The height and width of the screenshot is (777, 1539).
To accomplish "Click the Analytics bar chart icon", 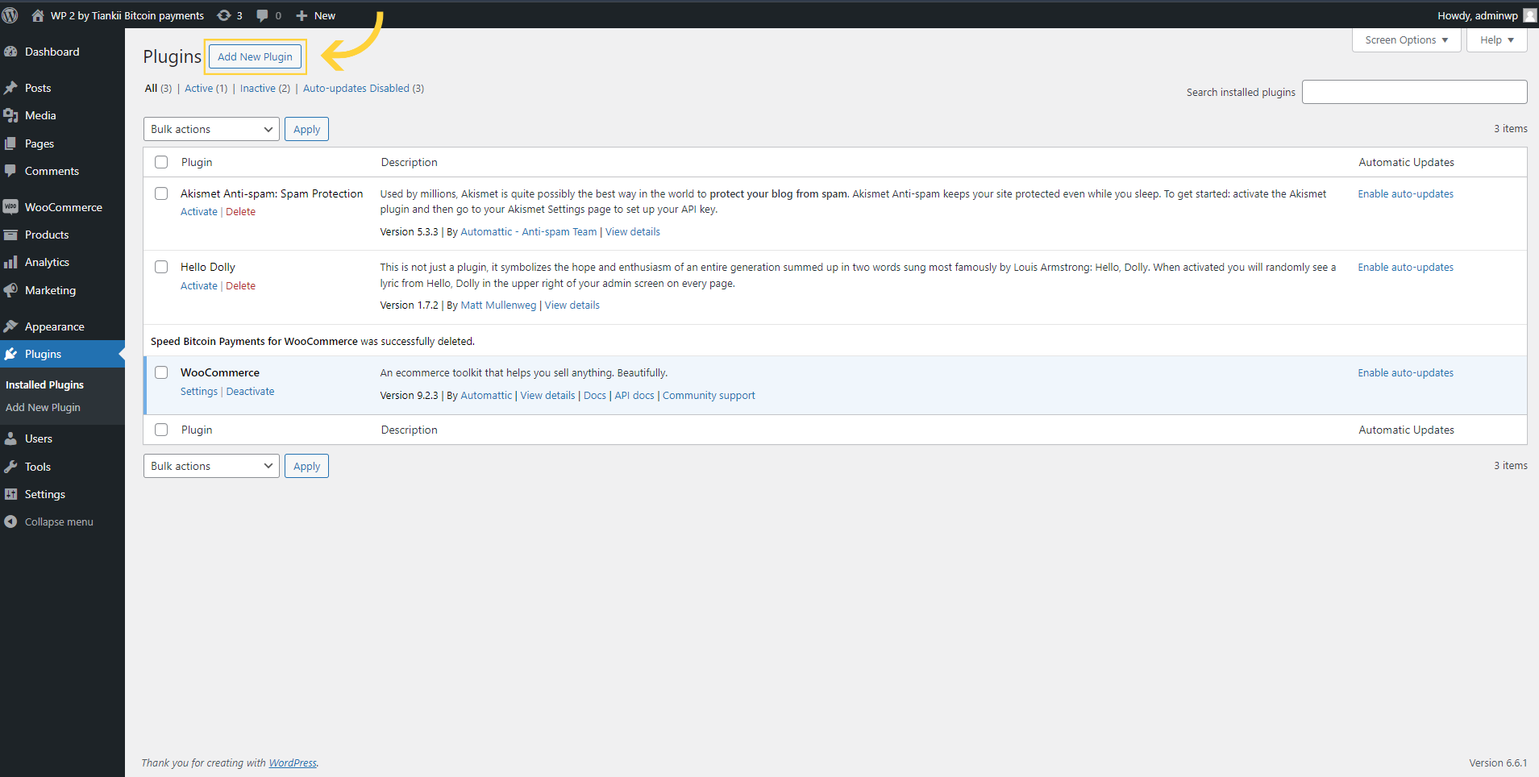I will pos(10,262).
